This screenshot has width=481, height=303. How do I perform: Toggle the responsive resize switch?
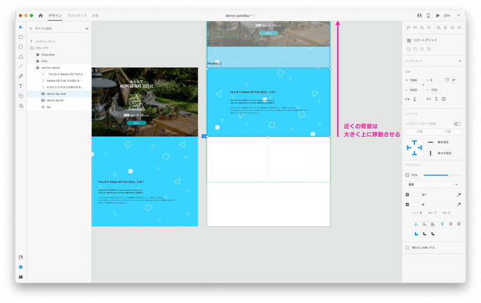(x=457, y=124)
